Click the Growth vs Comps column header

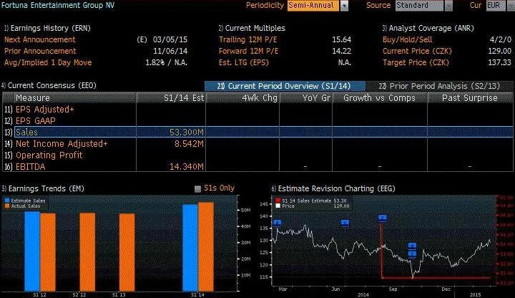[380, 98]
